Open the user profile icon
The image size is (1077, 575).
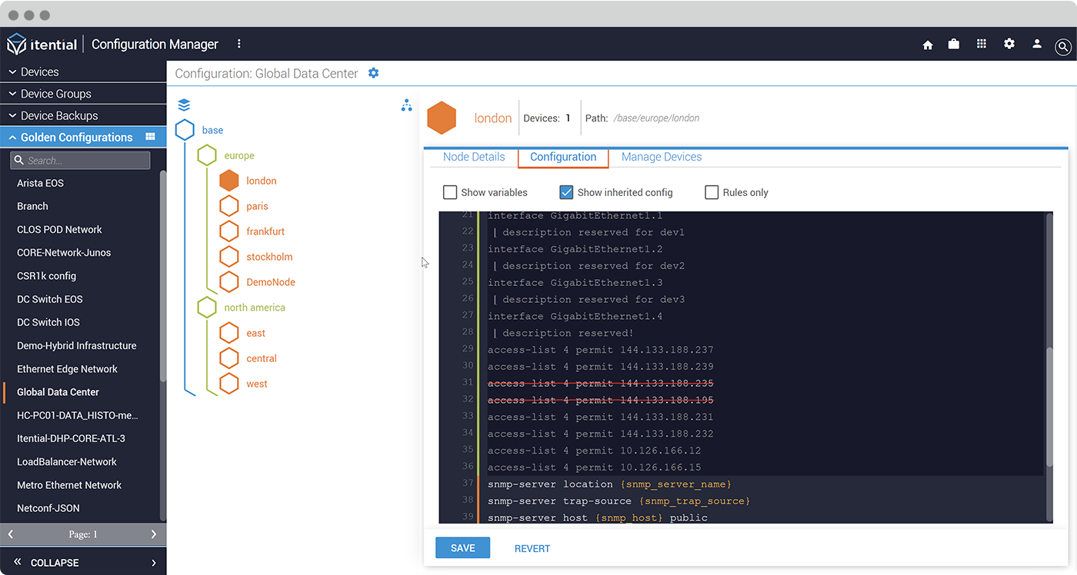[1037, 44]
